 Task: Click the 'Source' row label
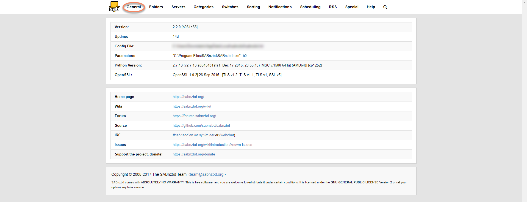(121, 126)
